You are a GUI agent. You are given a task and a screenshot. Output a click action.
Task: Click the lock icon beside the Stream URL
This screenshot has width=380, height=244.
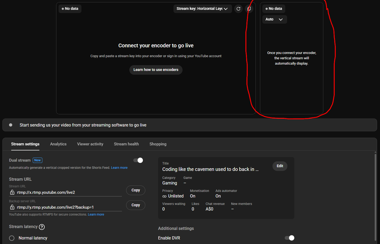[12, 192]
